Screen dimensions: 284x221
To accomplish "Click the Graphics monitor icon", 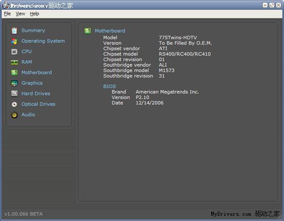I will pos(14,83).
